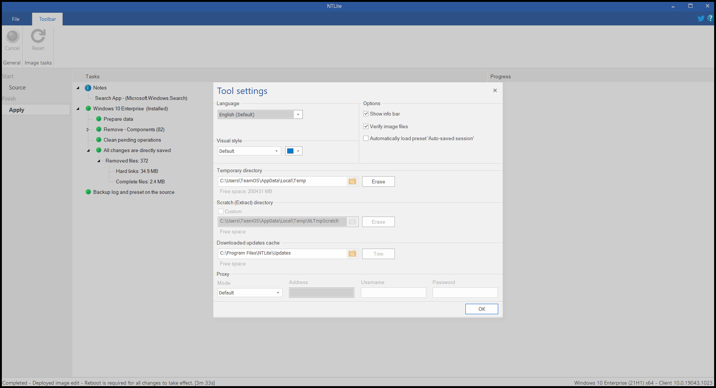Click green status dot beside Remove - Components

tap(99, 129)
